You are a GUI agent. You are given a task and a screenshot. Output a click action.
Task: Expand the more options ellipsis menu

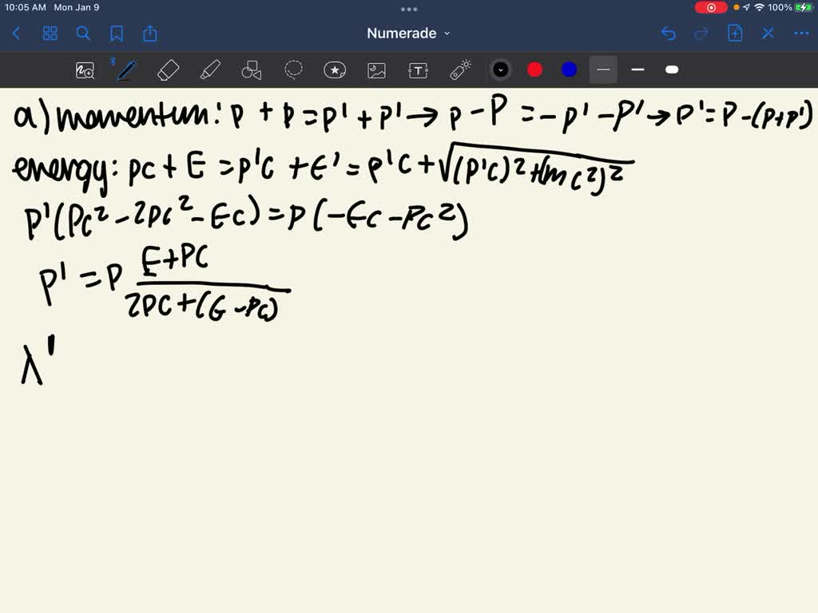[x=801, y=34]
